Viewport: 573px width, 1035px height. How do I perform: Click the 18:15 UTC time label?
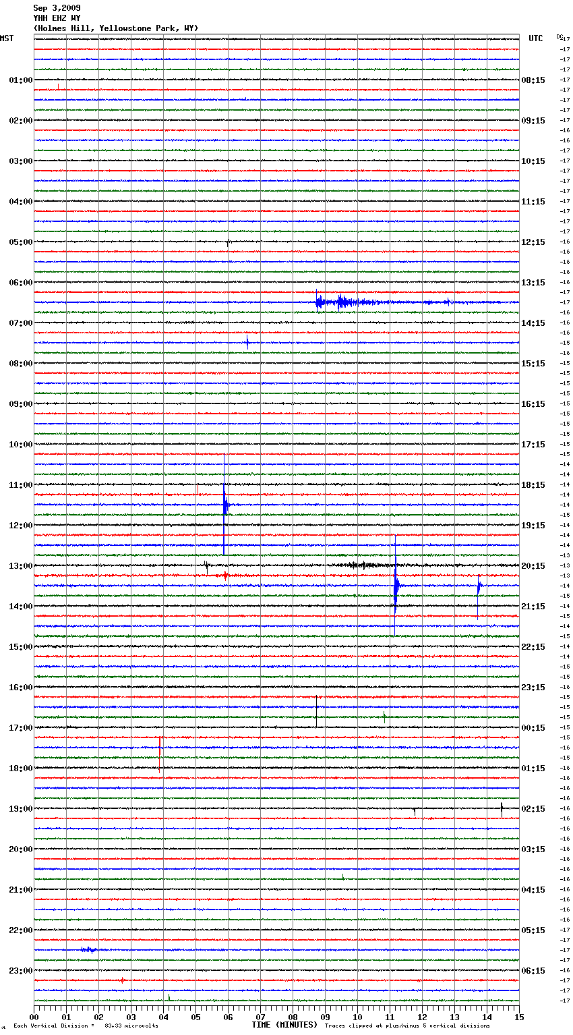533,485
